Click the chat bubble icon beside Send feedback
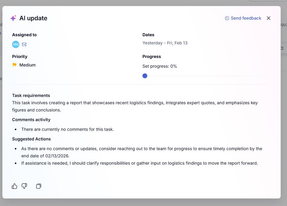Image resolution: width=287 pixels, height=206 pixels. pos(227,18)
